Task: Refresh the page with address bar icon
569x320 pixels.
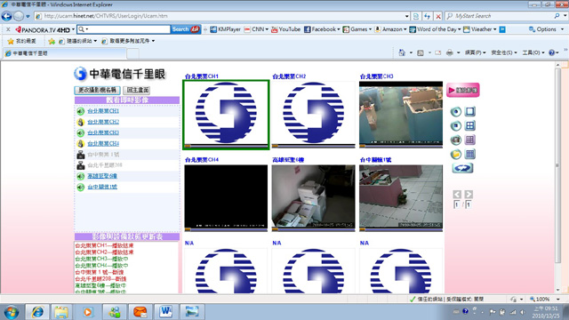Action: 427,16
